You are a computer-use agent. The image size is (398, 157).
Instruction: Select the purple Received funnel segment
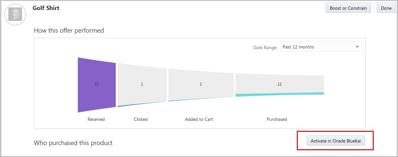96,84
